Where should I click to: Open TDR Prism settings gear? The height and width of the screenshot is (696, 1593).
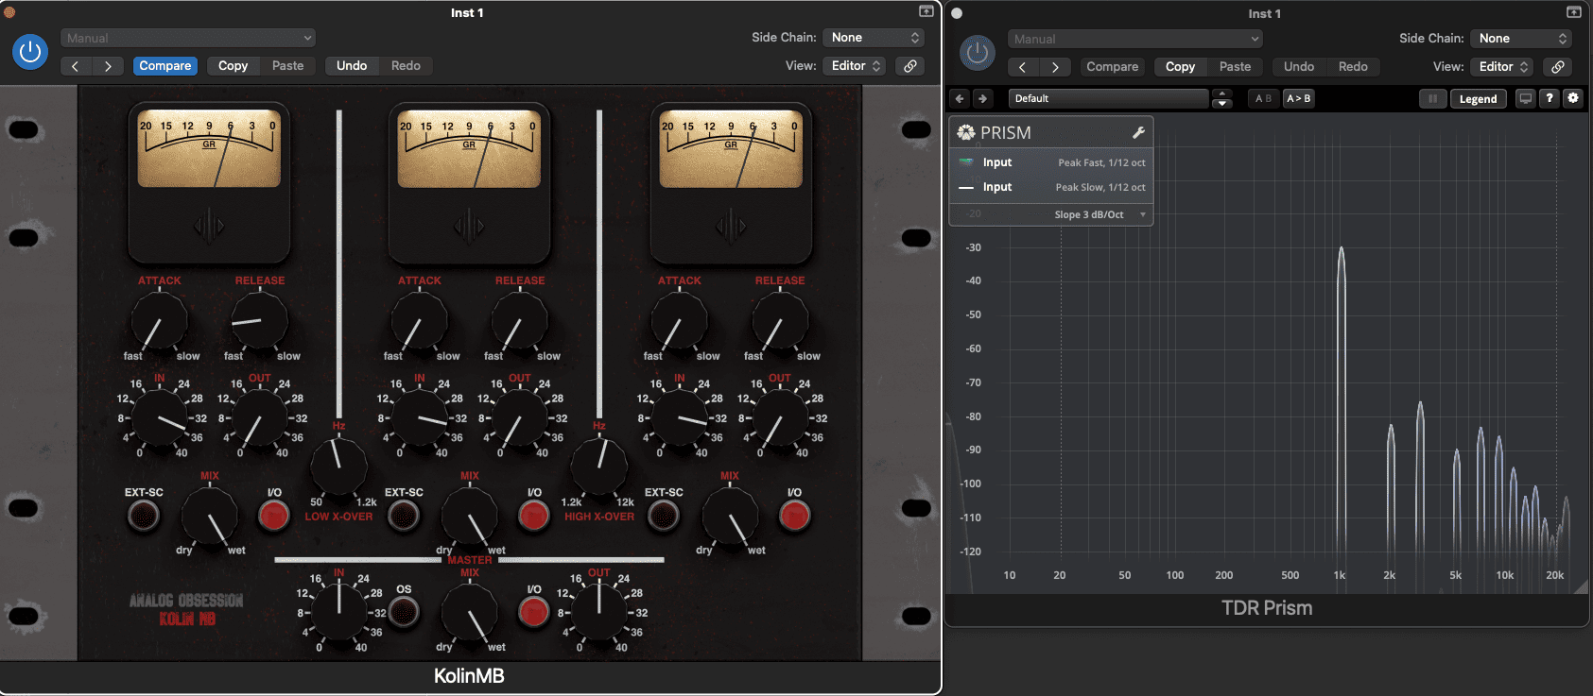[x=1573, y=98]
